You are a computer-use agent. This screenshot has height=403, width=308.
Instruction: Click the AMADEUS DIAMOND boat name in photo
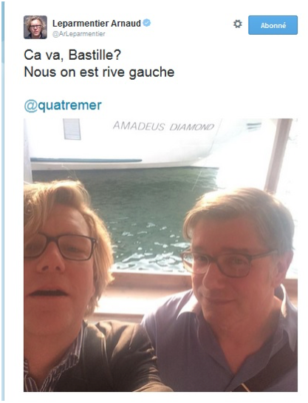163,126
